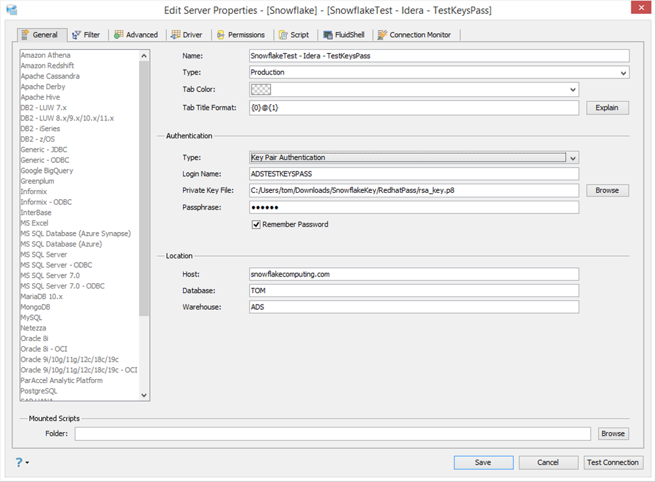Screen dimensions: 656x482
Task: Open the Tab Color dropdown arrow
Action: click(x=573, y=90)
